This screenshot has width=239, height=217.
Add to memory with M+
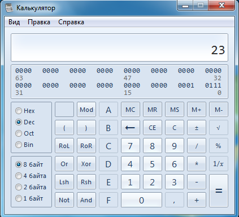197,110
